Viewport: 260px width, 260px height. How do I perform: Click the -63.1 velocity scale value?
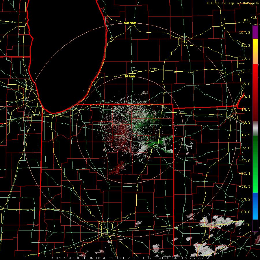tap(245, 174)
